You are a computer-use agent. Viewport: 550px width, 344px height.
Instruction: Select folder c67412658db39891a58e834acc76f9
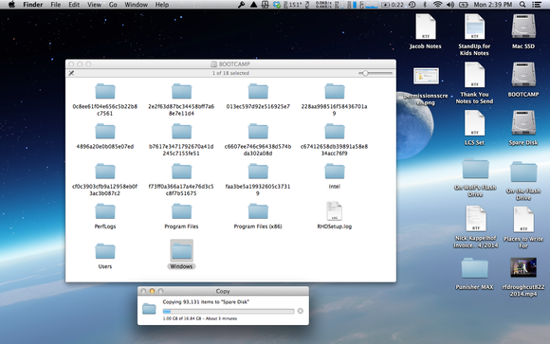[x=335, y=132]
